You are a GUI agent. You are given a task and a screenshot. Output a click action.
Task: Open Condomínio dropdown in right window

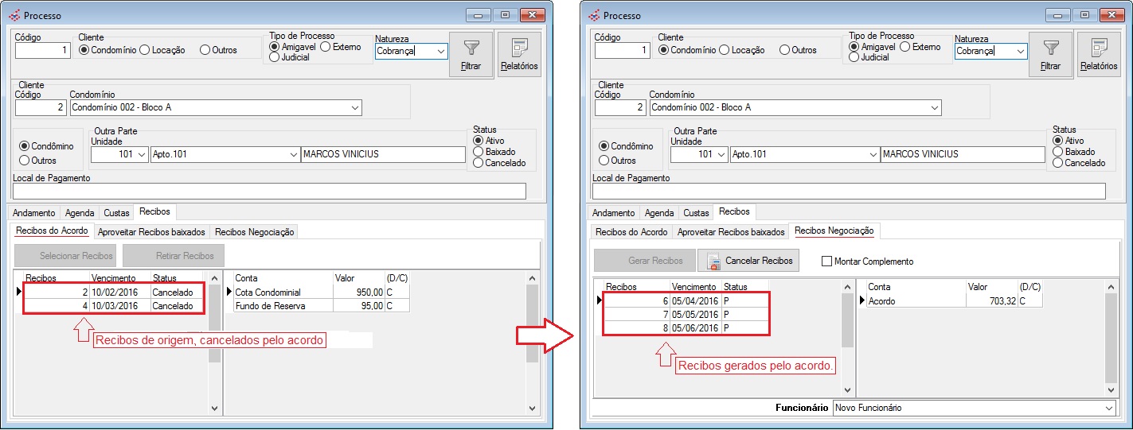(x=934, y=107)
